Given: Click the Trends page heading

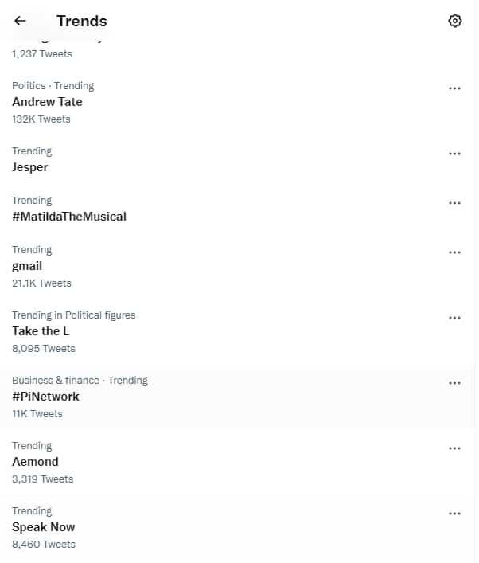Looking at the screenshot, I should pyautogui.click(x=82, y=21).
